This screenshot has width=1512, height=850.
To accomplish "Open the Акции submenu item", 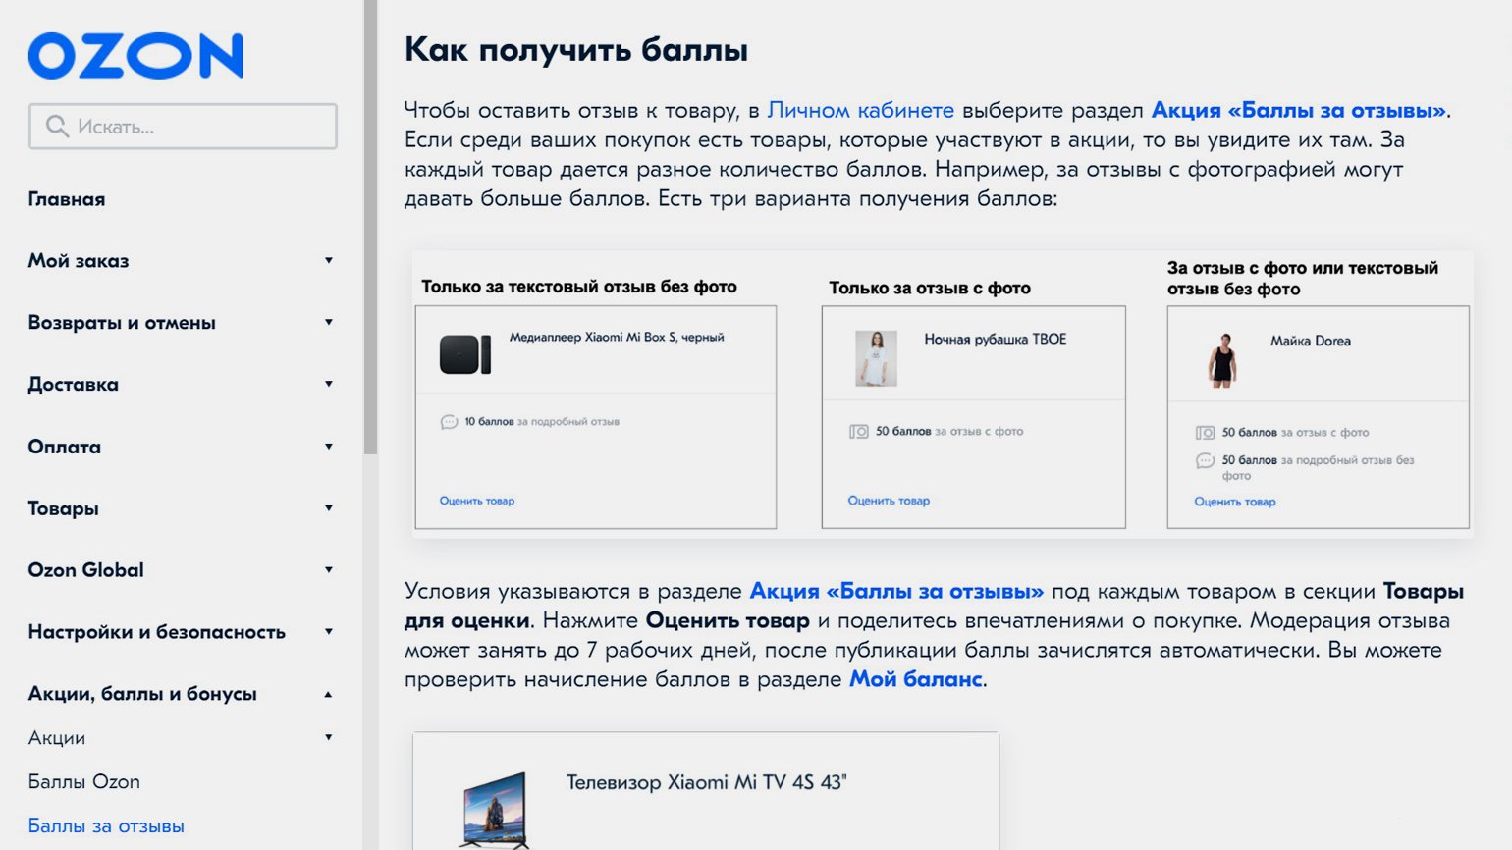I will coord(57,738).
